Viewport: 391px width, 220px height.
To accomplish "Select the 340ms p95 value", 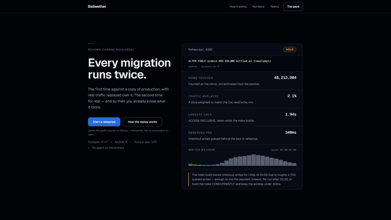I will click(290, 132).
